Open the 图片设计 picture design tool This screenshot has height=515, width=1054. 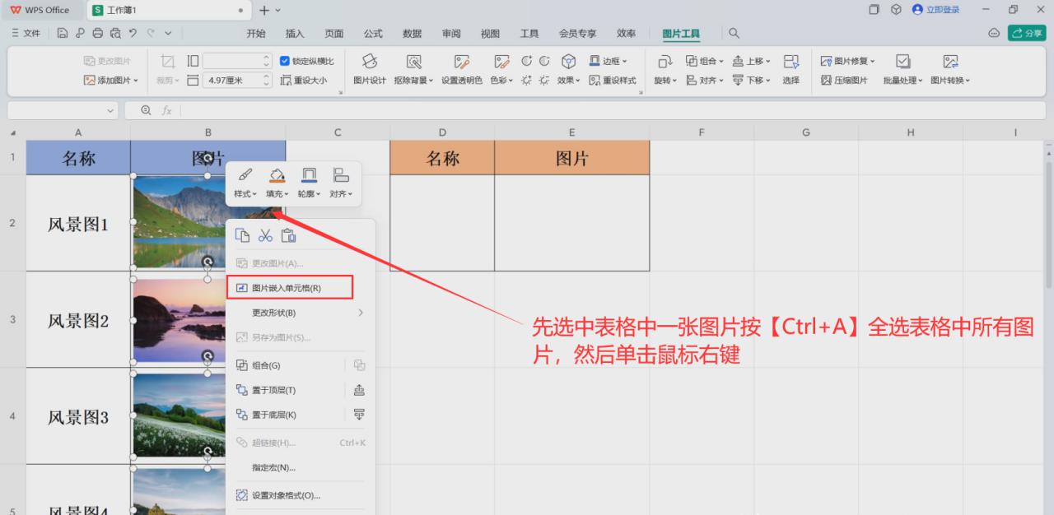pyautogui.click(x=370, y=70)
